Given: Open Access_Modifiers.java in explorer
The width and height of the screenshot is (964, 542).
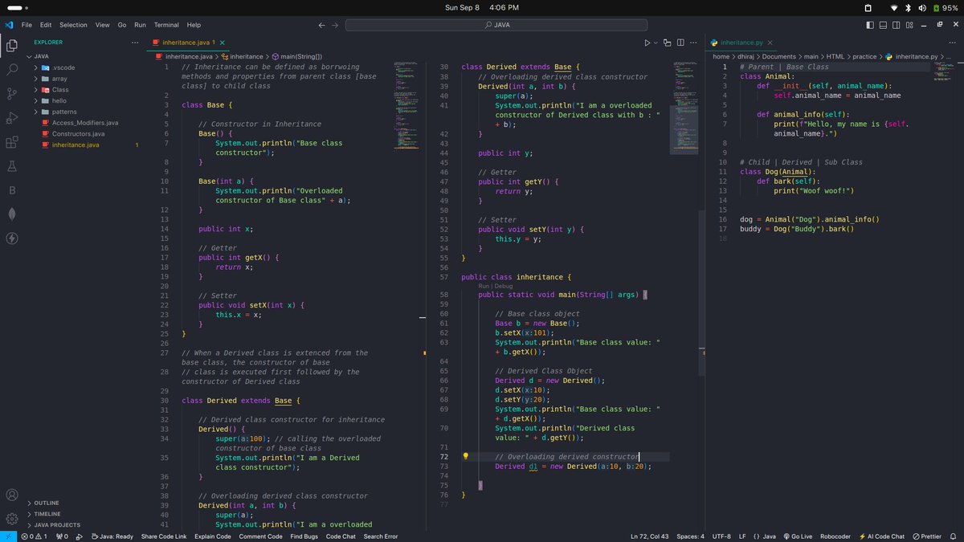Looking at the screenshot, I should 85,123.
